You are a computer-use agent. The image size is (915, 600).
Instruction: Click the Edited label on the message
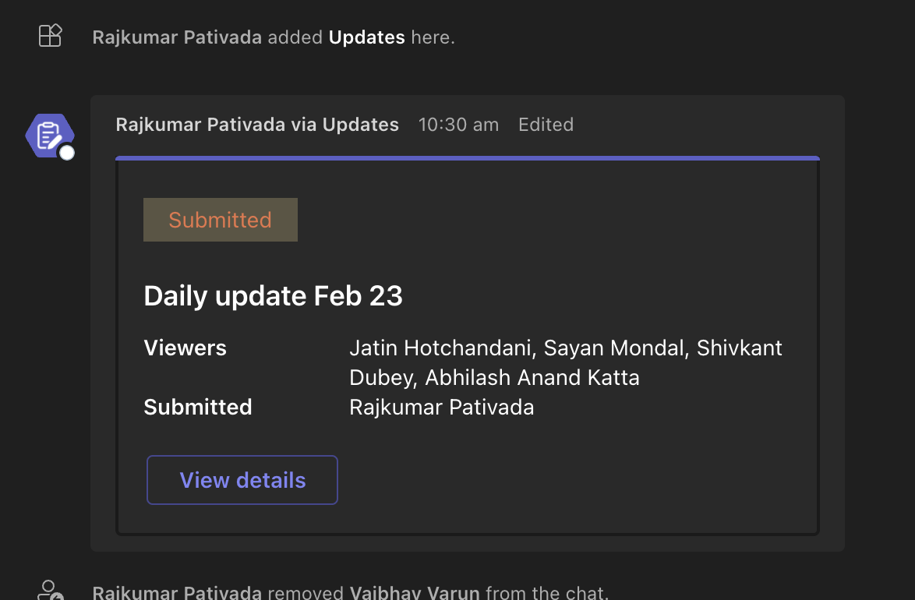pos(546,125)
